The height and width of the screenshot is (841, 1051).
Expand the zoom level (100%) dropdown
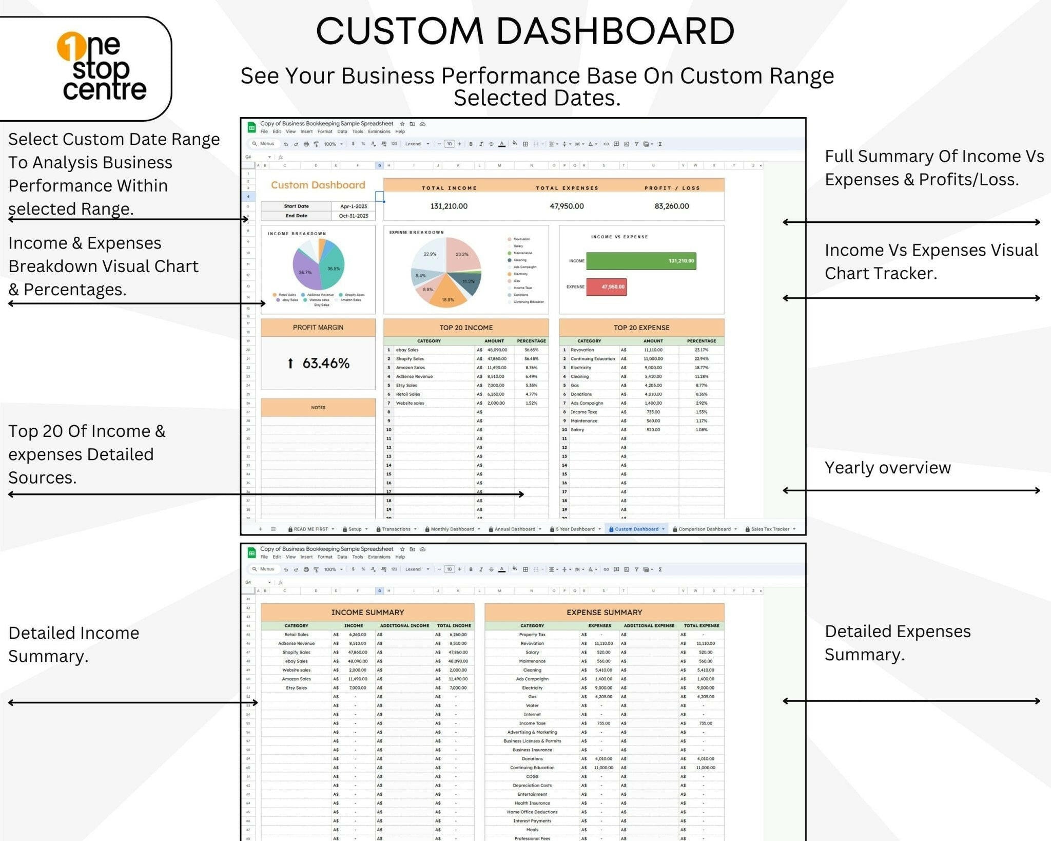point(341,144)
